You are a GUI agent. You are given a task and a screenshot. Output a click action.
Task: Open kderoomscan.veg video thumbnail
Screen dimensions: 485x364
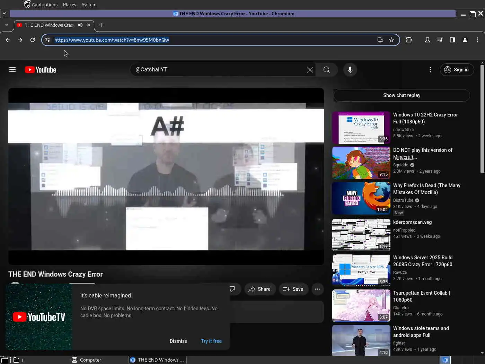361,235
